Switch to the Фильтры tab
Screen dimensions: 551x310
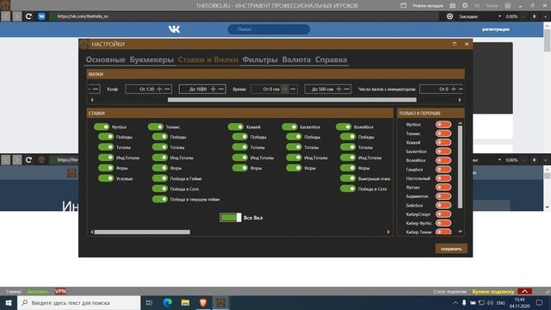[x=260, y=59]
